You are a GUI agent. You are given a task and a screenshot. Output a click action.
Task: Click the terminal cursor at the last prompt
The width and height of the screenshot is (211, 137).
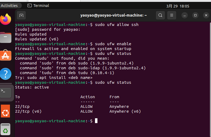[96, 121]
